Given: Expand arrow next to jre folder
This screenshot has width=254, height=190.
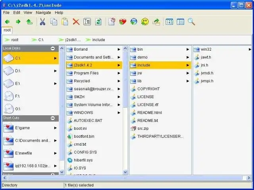Looking at the screenshot, I should tap(188, 73).
